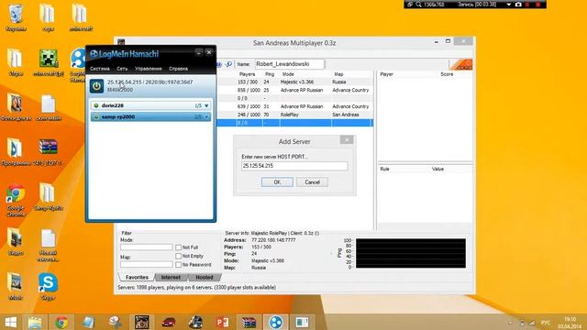This screenshot has height=330, width=587.
Task: Click the Mode filter text box
Action: coord(147,247)
